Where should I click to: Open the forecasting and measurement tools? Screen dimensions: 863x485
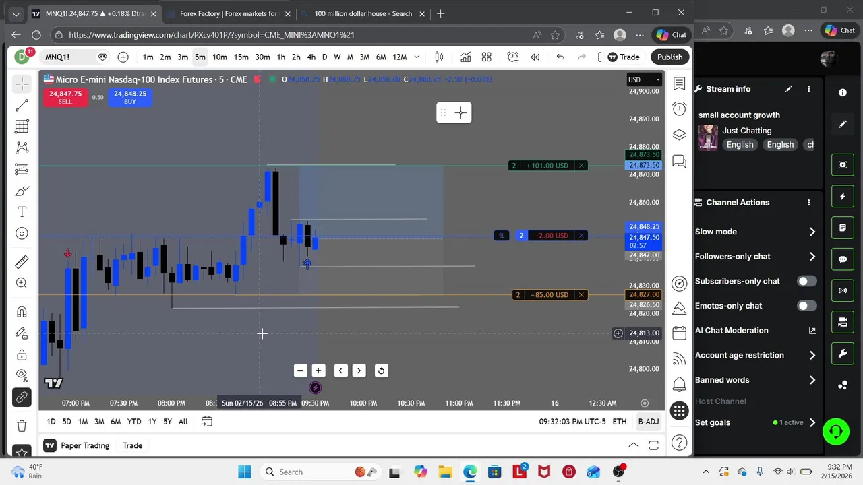(22, 169)
